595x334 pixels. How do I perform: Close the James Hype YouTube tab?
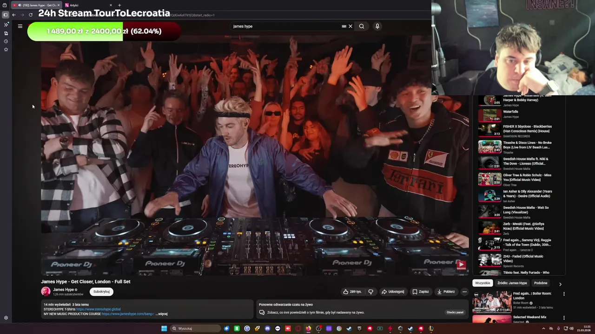(x=59, y=5)
